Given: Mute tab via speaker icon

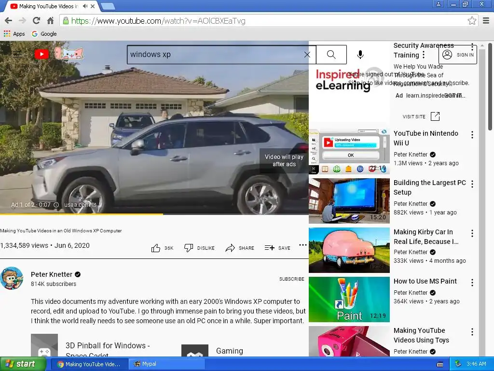Looking at the screenshot, I should 85,6.
